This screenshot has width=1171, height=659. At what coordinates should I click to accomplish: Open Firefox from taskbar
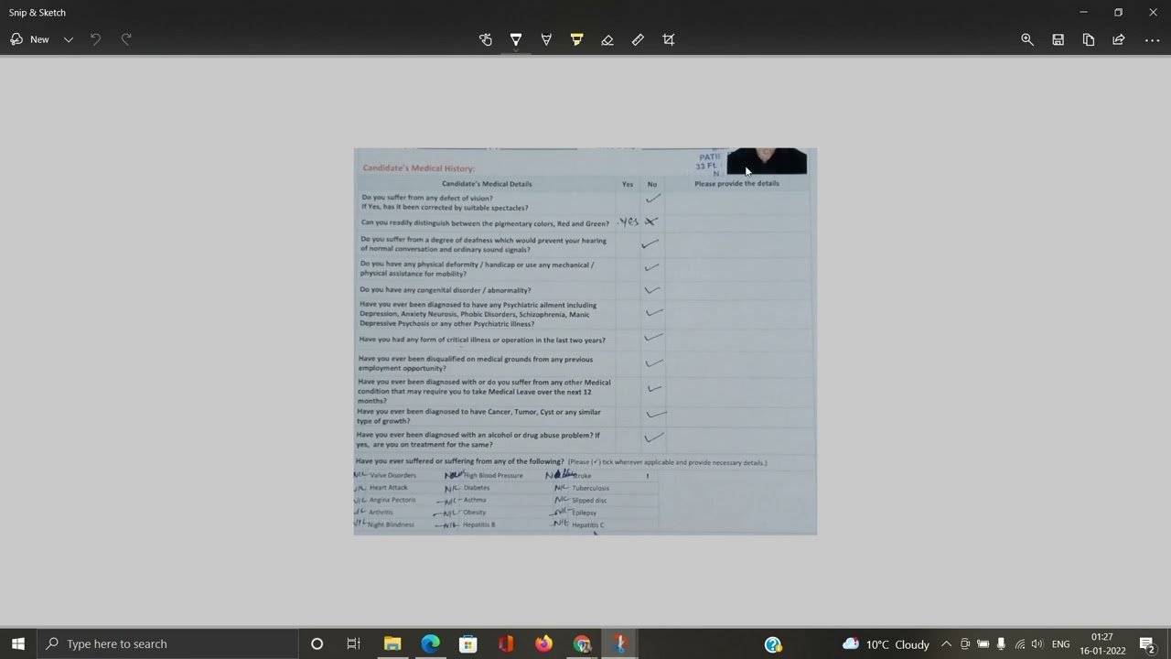(543, 643)
